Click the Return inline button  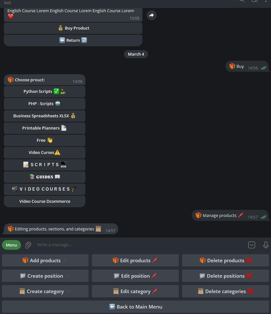coord(73,40)
